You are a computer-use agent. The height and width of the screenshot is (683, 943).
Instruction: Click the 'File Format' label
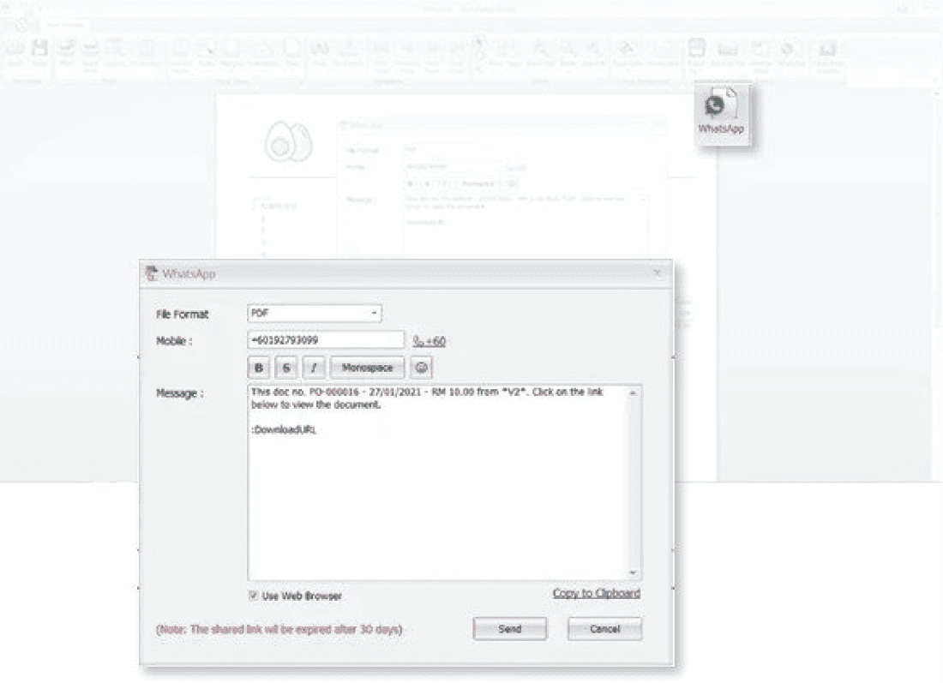point(183,314)
